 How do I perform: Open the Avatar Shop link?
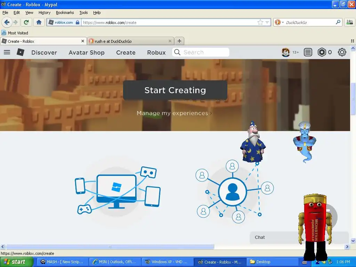click(x=87, y=52)
